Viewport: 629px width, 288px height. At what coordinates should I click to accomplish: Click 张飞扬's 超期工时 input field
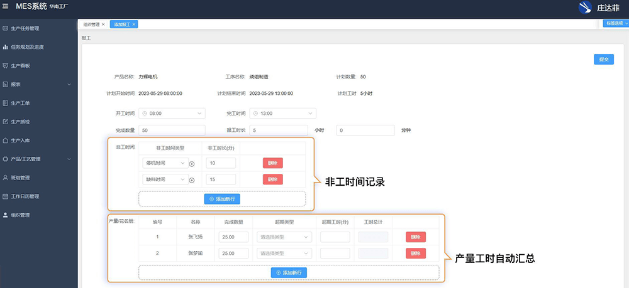coord(335,237)
